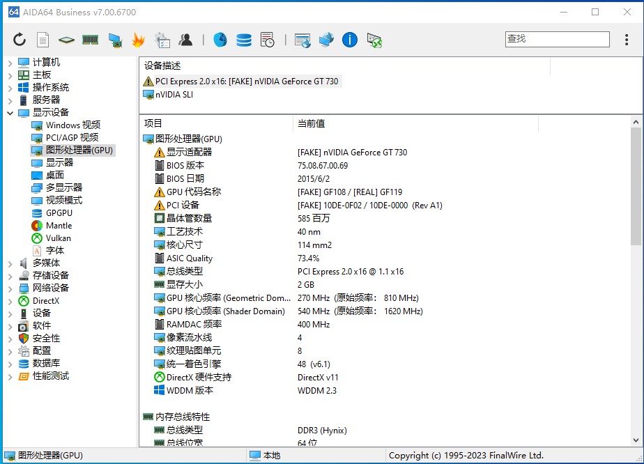Expand the 服务器 tree node
This screenshot has width=644, height=464.
pyautogui.click(x=10, y=100)
